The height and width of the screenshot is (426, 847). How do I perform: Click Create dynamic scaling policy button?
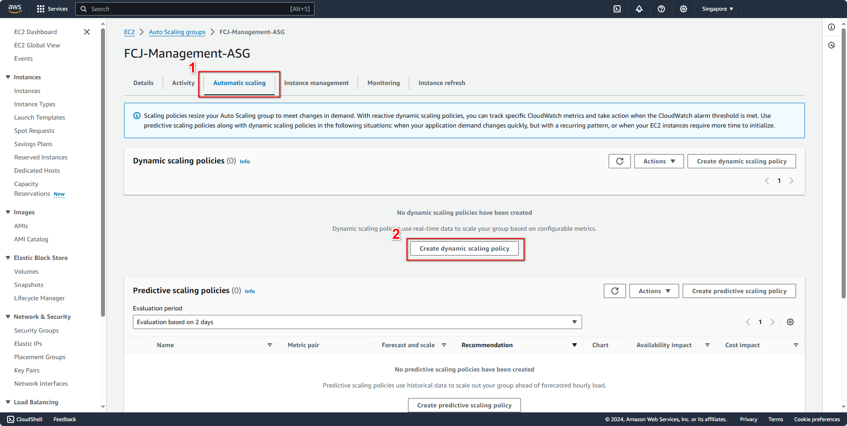(464, 248)
